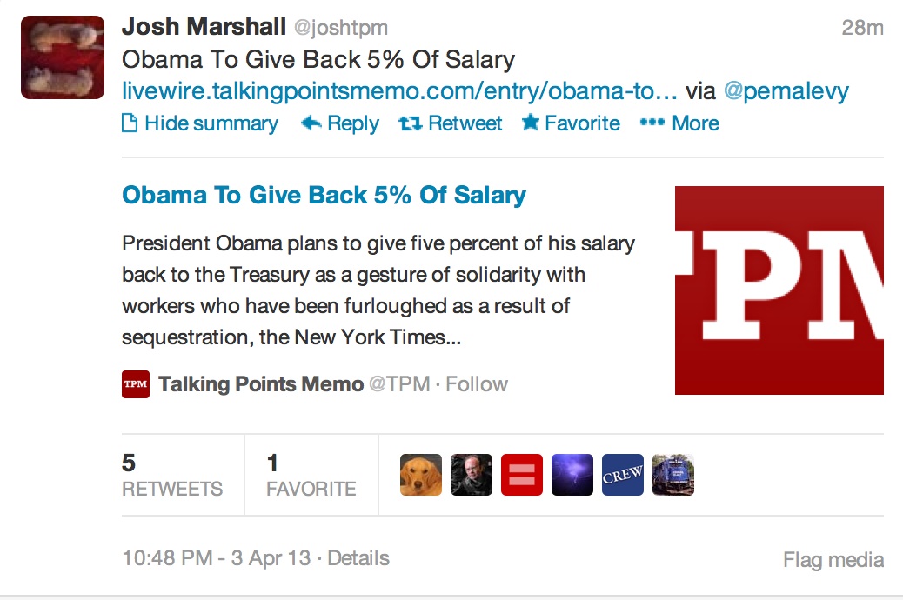View the 5 retweets list
The width and height of the screenshot is (903, 600).
172,475
